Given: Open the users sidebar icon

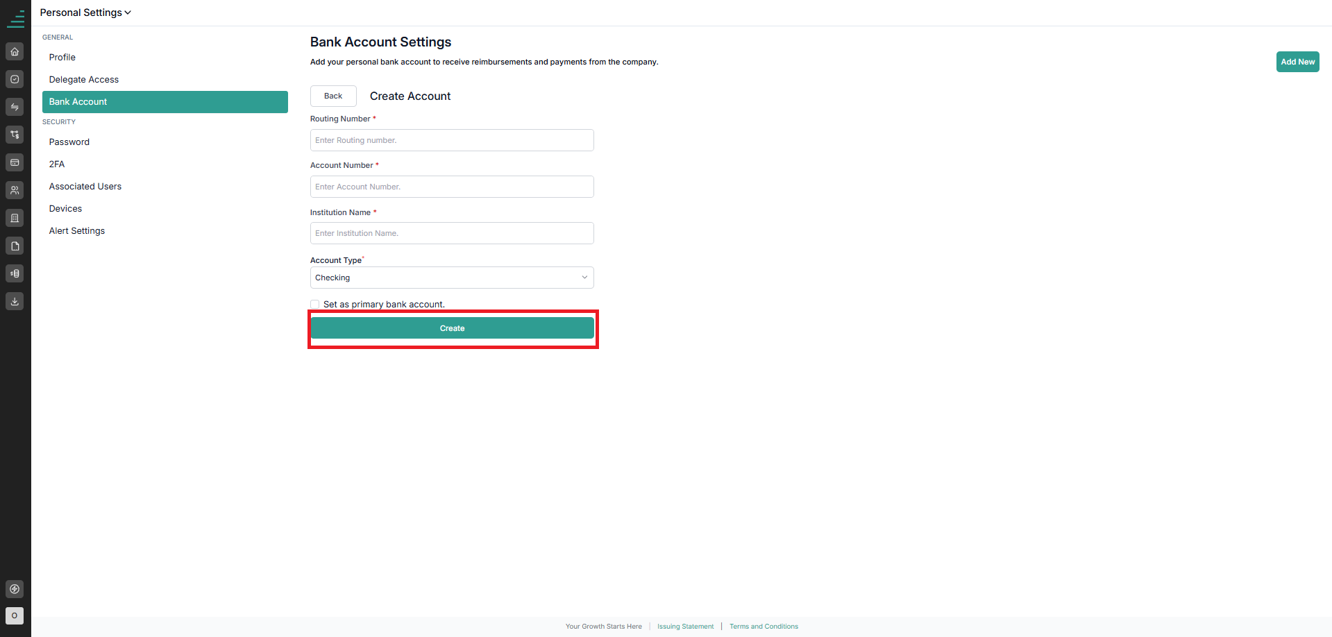Looking at the screenshot, I should (15, 190).
